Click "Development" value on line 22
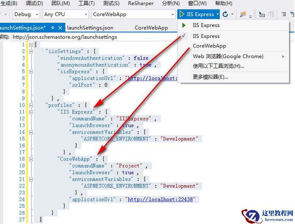This screenshot has height=224, width=295. [179, 186]
